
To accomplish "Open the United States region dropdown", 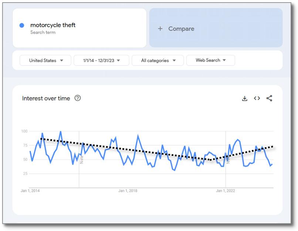I will coord(45,61).
